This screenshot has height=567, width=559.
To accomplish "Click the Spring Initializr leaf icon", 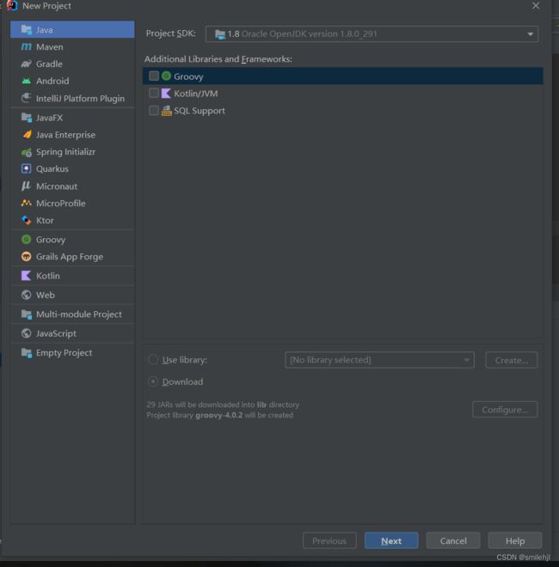I will click(x=27, y=152).
